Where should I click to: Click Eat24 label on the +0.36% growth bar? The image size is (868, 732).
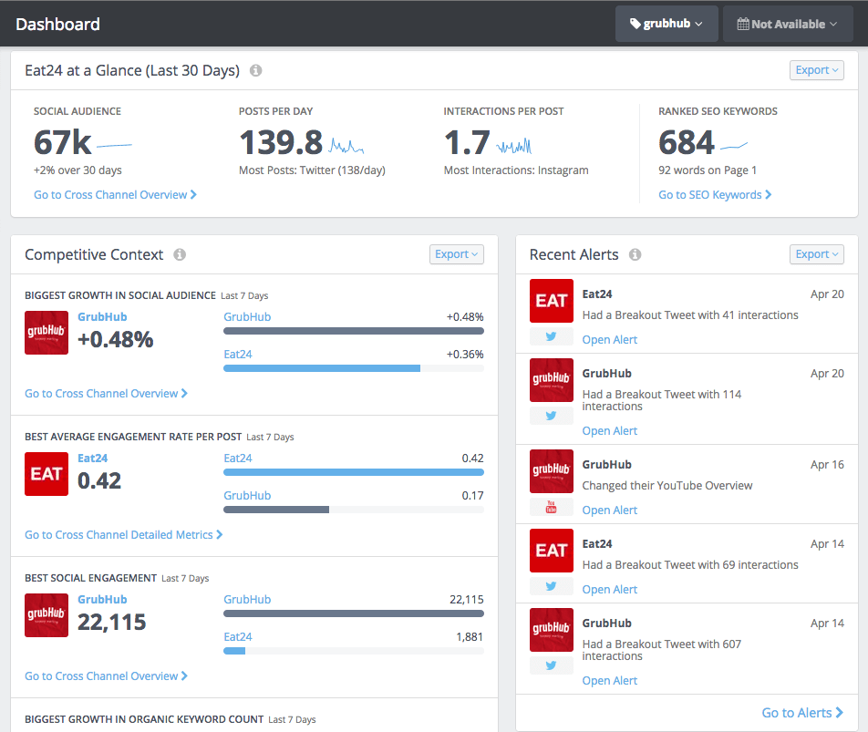(x=238, y=354)
